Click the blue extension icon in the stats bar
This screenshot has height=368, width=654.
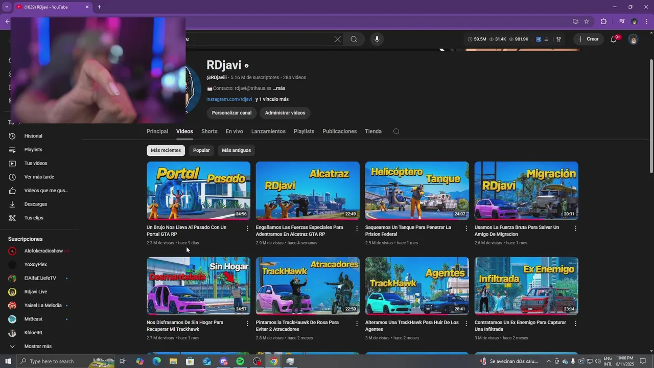[539, 39]
